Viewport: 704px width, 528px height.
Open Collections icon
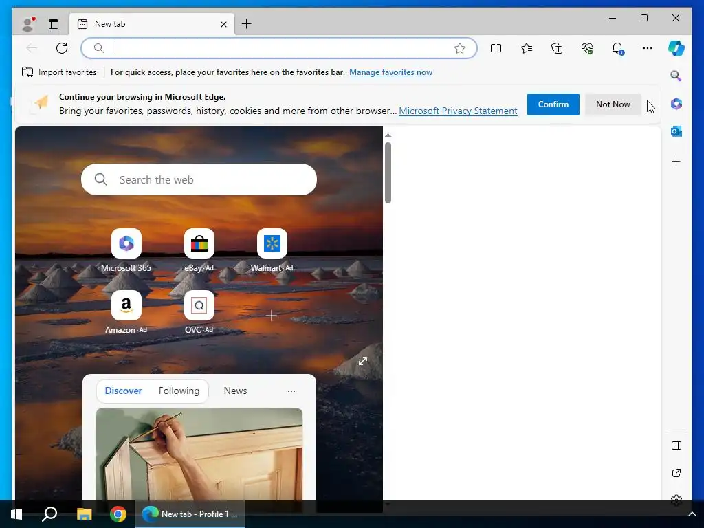[x=557, y=48]
